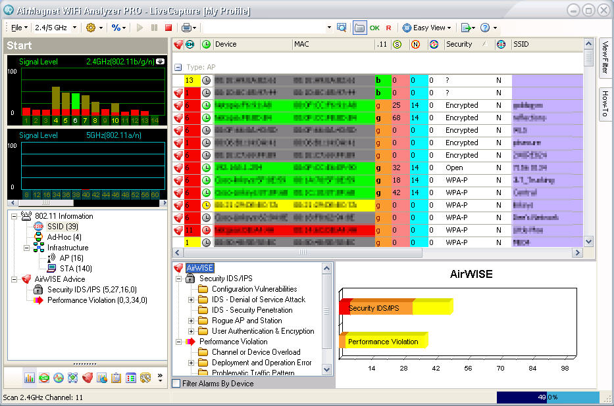Screen dimensions: 614x406
Task: Sort by the S signal column icon
Action: tap(397, 45)
